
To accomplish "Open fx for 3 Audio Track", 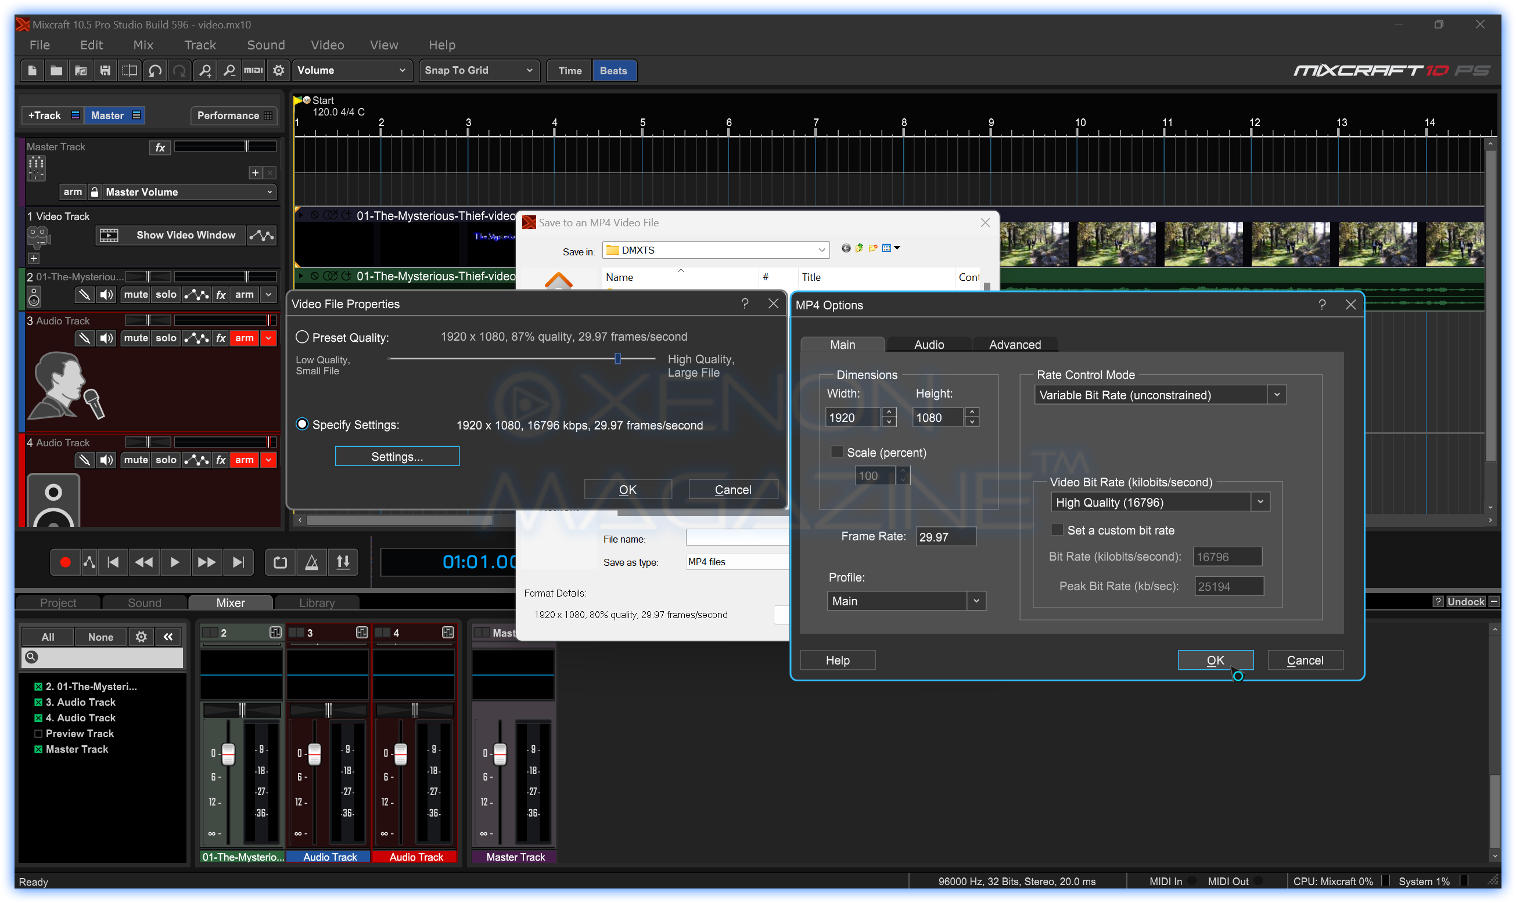I will [220, 338].
